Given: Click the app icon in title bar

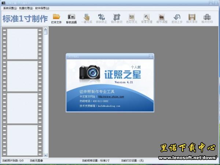Looking at the screenshot, I should point(3,3).
